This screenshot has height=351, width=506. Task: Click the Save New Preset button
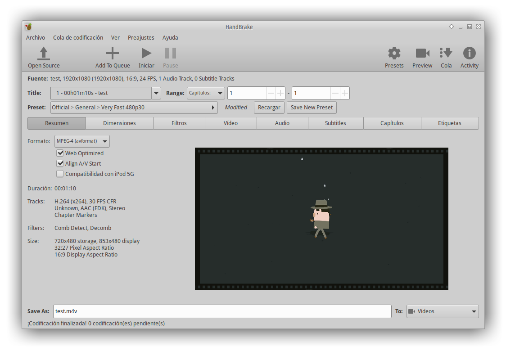click(312, 108)
